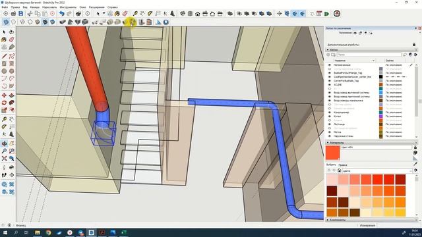Undo the last action with the blue arrow
The image size is (422, 237).
62,13
